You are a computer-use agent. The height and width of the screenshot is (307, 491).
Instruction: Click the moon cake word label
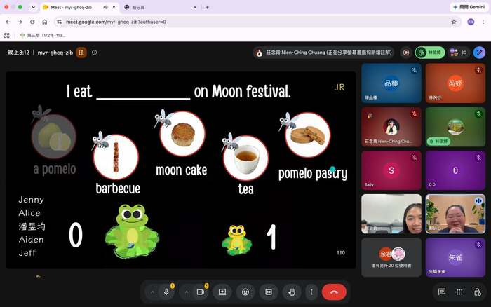tap(181, 170)
